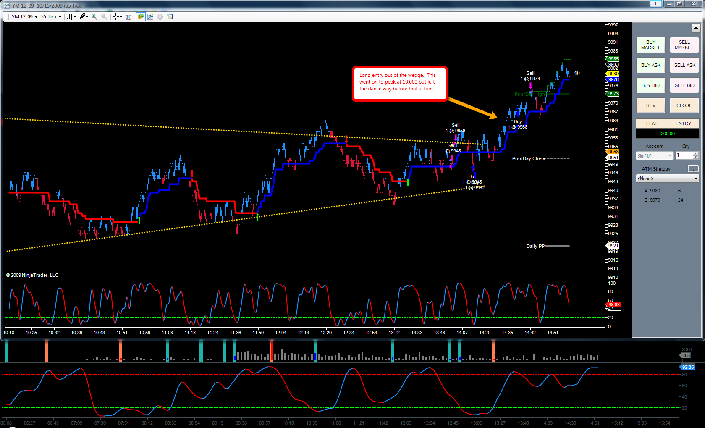705x428 pixels.
Task: Click the SELL BID button
Action: point(684,85)
